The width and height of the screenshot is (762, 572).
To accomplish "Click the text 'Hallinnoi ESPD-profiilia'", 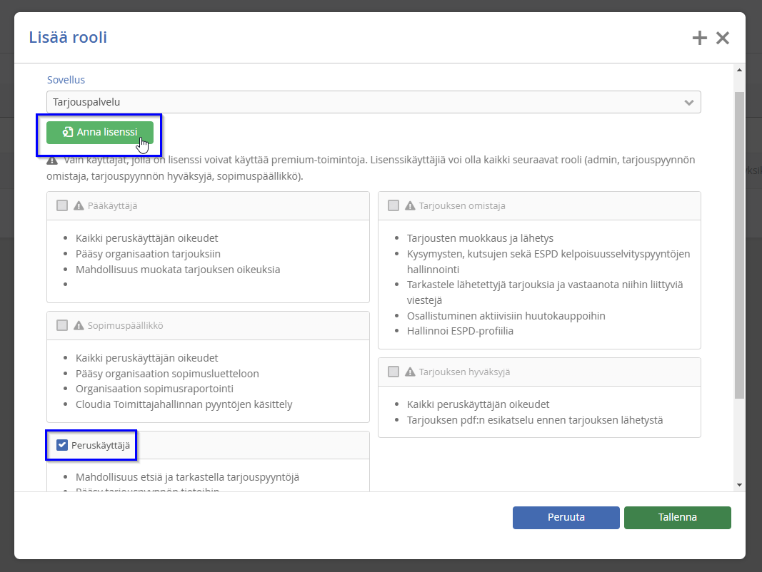I will [460, 331].
